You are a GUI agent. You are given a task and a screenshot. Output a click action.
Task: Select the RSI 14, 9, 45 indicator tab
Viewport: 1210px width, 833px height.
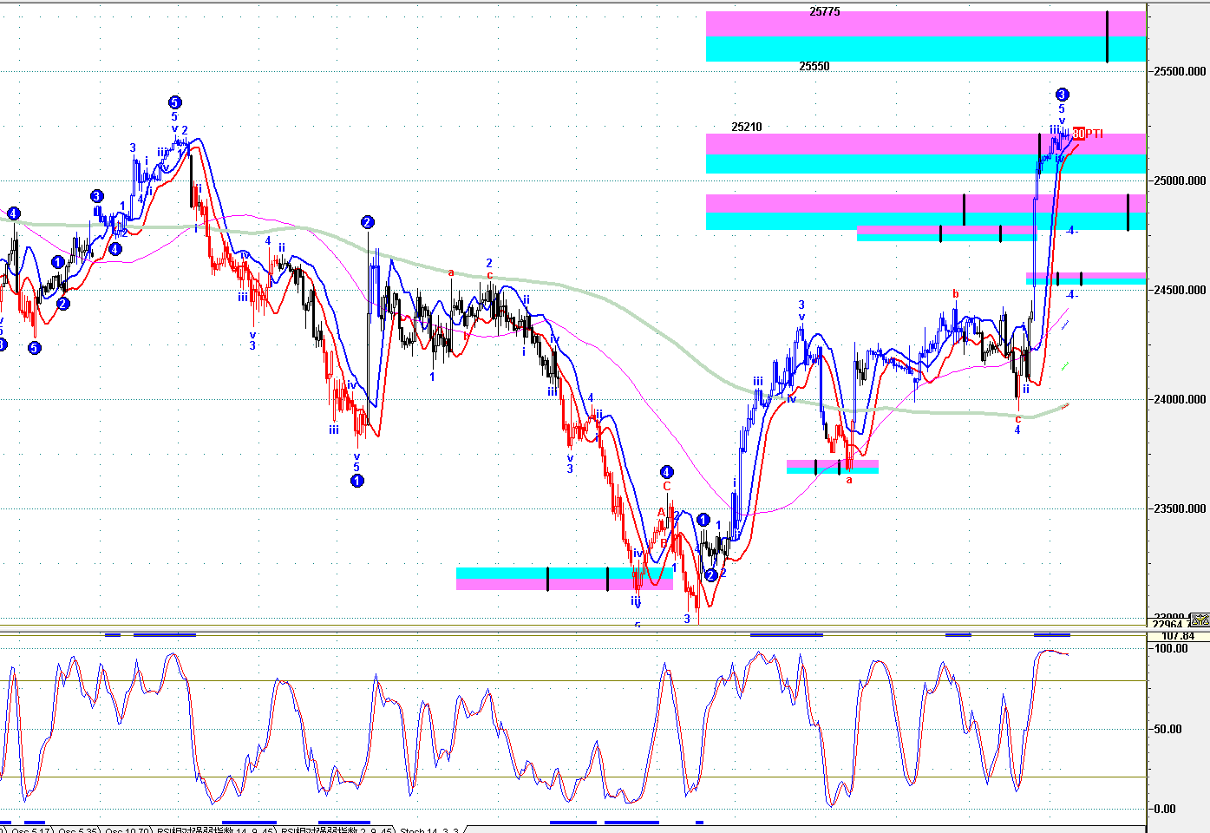(x=215, y=830)
